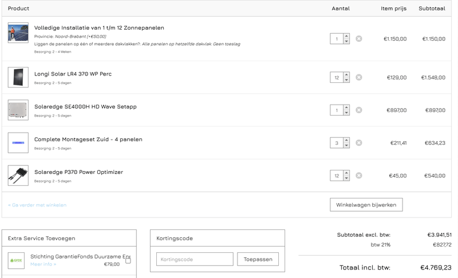Image resolution: width=458 pixels, height=278 pixels.
Task: Increase the P370 Power Optimizer quantity
Action: (346, 173)
